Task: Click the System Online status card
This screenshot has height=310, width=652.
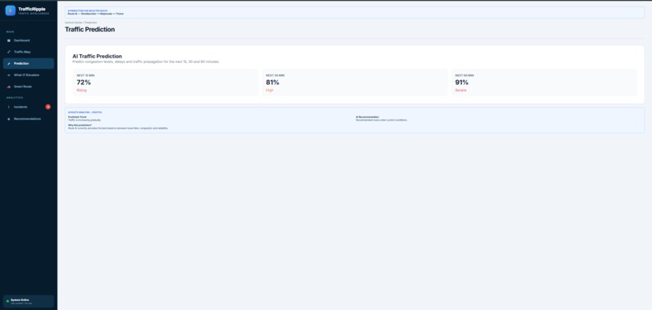Action: coord(28,301)
